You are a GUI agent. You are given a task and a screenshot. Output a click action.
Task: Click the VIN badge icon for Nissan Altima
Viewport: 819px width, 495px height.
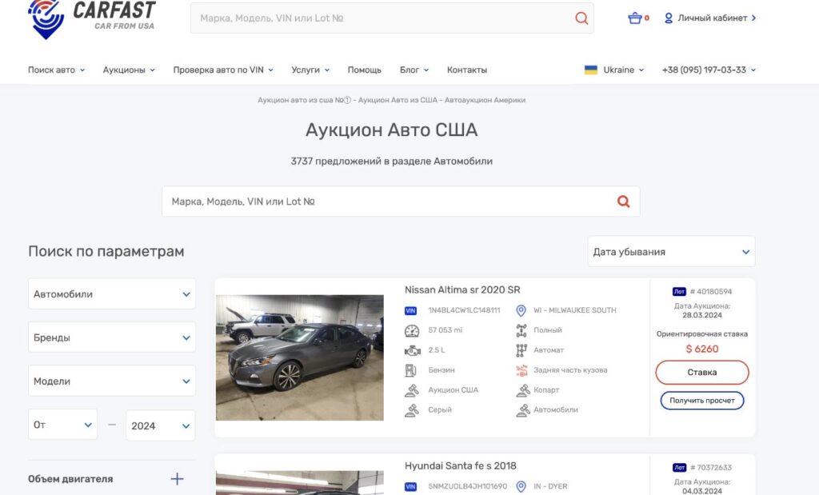tap(411, 310)
